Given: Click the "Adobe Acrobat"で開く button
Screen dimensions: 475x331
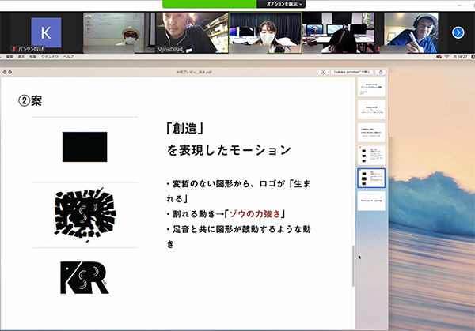Looking at the screenshot, I should (351, 72).
